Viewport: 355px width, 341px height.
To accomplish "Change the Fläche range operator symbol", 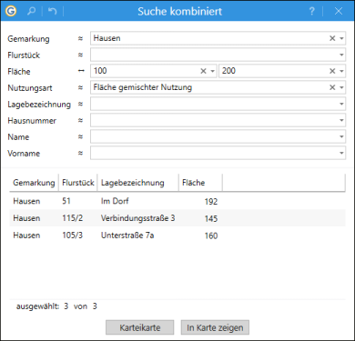I will 81,71.
